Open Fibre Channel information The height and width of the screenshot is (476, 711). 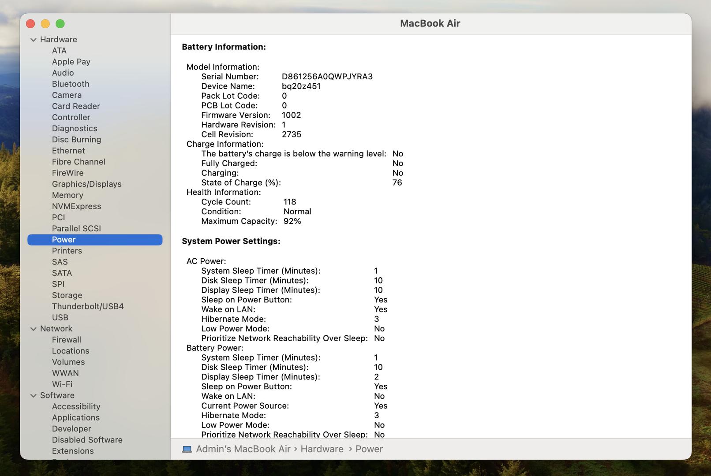point(79,162)
